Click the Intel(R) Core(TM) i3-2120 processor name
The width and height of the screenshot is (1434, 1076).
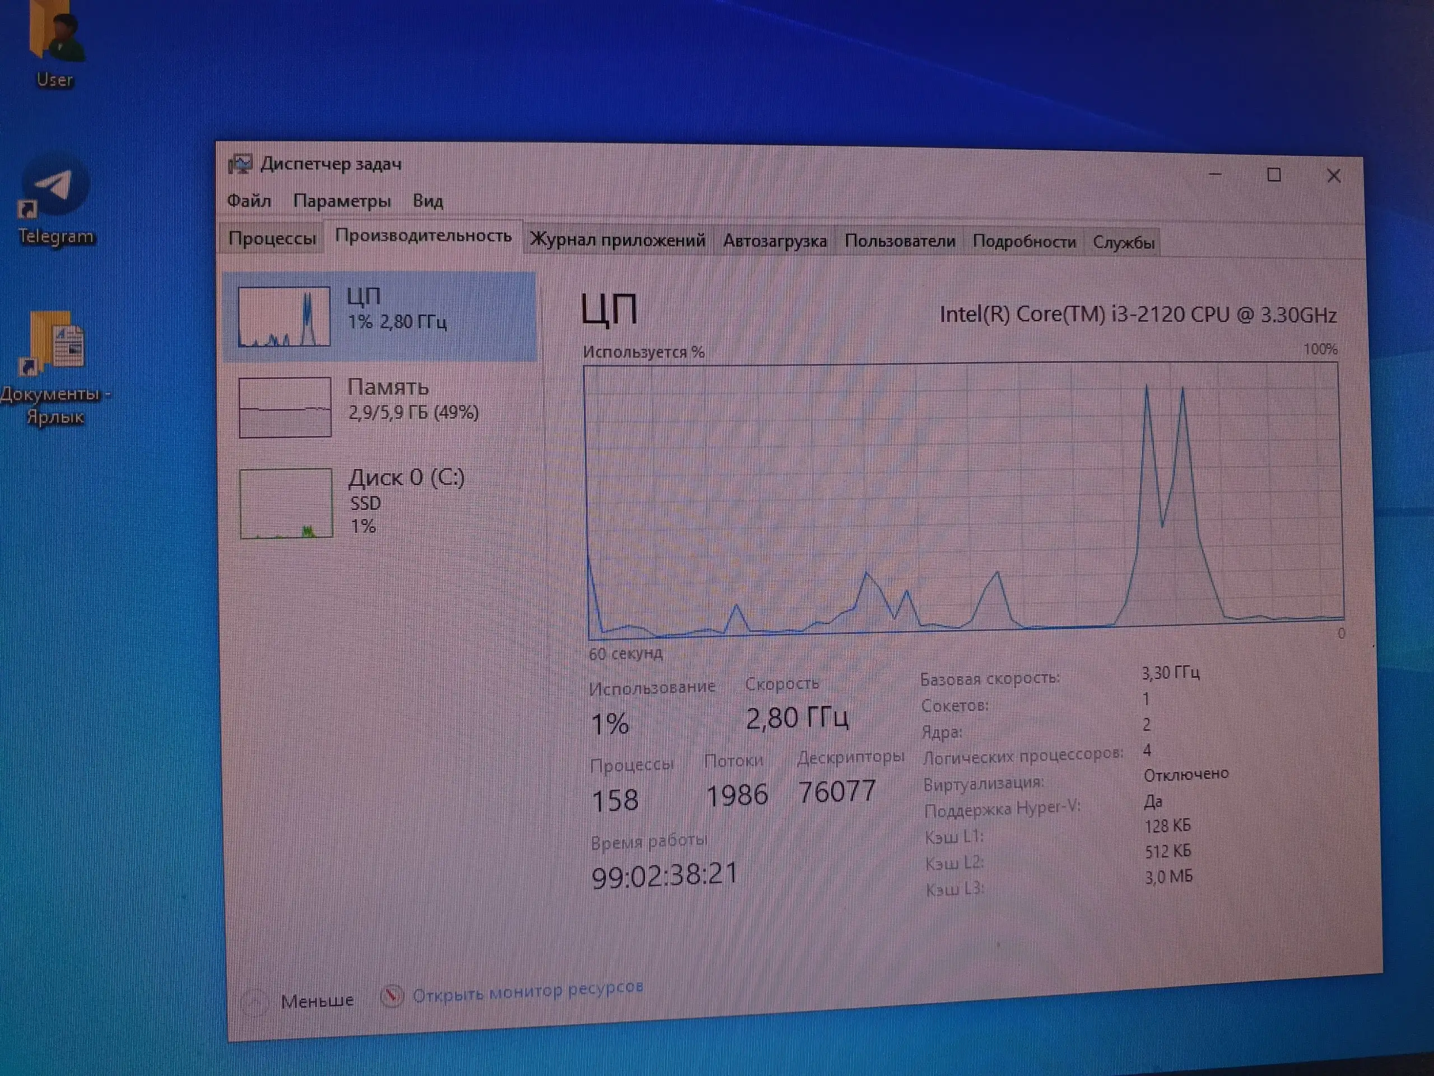click(1138, 314)
